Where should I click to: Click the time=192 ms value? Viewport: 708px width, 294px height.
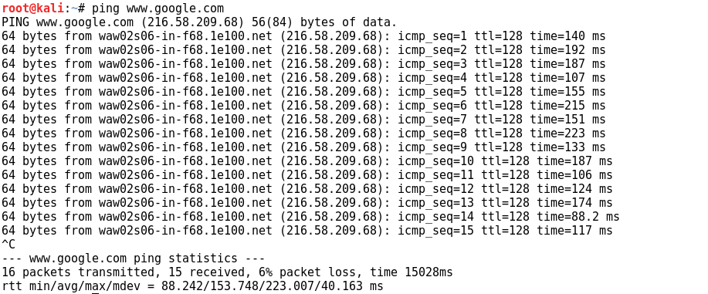pos(567,50)
